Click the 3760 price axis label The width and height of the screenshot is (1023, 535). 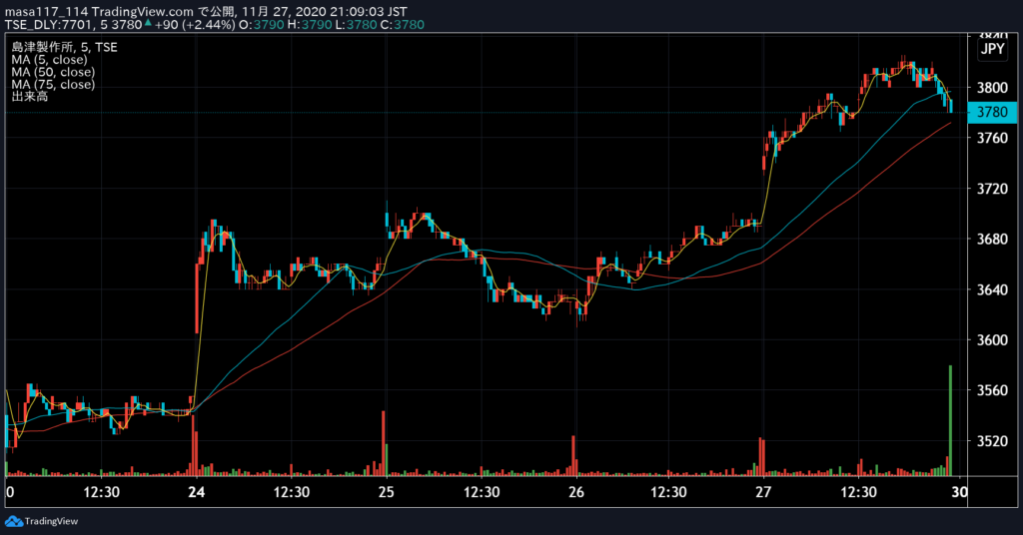(992, 138)
